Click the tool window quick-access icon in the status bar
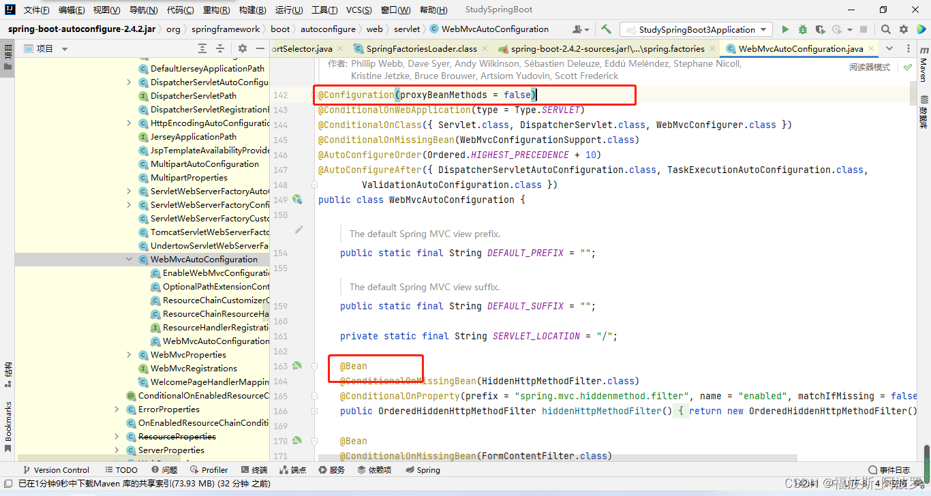 (8, 483)
